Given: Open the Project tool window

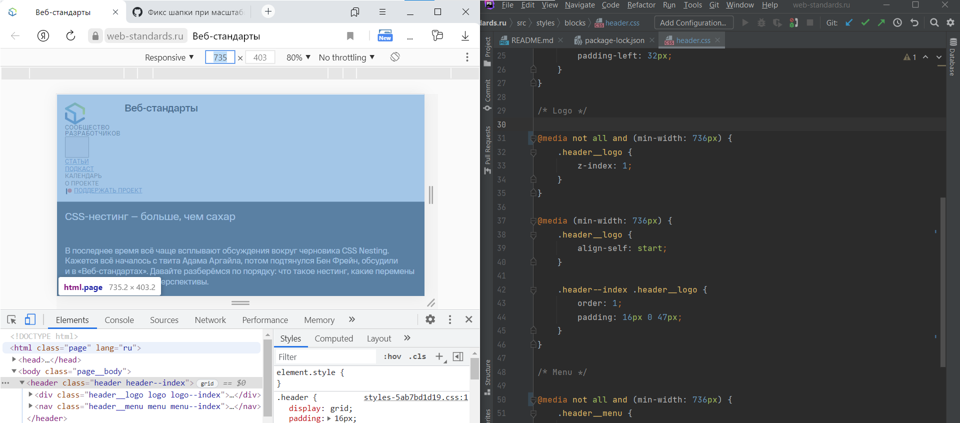Looking at the screenshot, I should click(x=487, y=51).
